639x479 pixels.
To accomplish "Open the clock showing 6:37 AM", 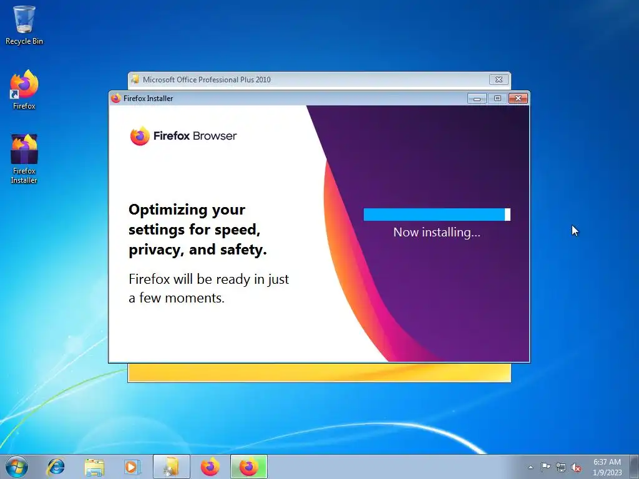I will [x=607, y=467].
